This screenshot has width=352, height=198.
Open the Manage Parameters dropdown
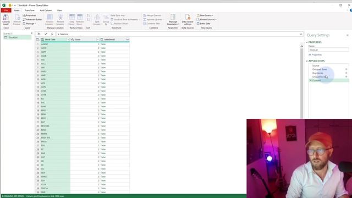pyautogui.click(x=173, y=23)
